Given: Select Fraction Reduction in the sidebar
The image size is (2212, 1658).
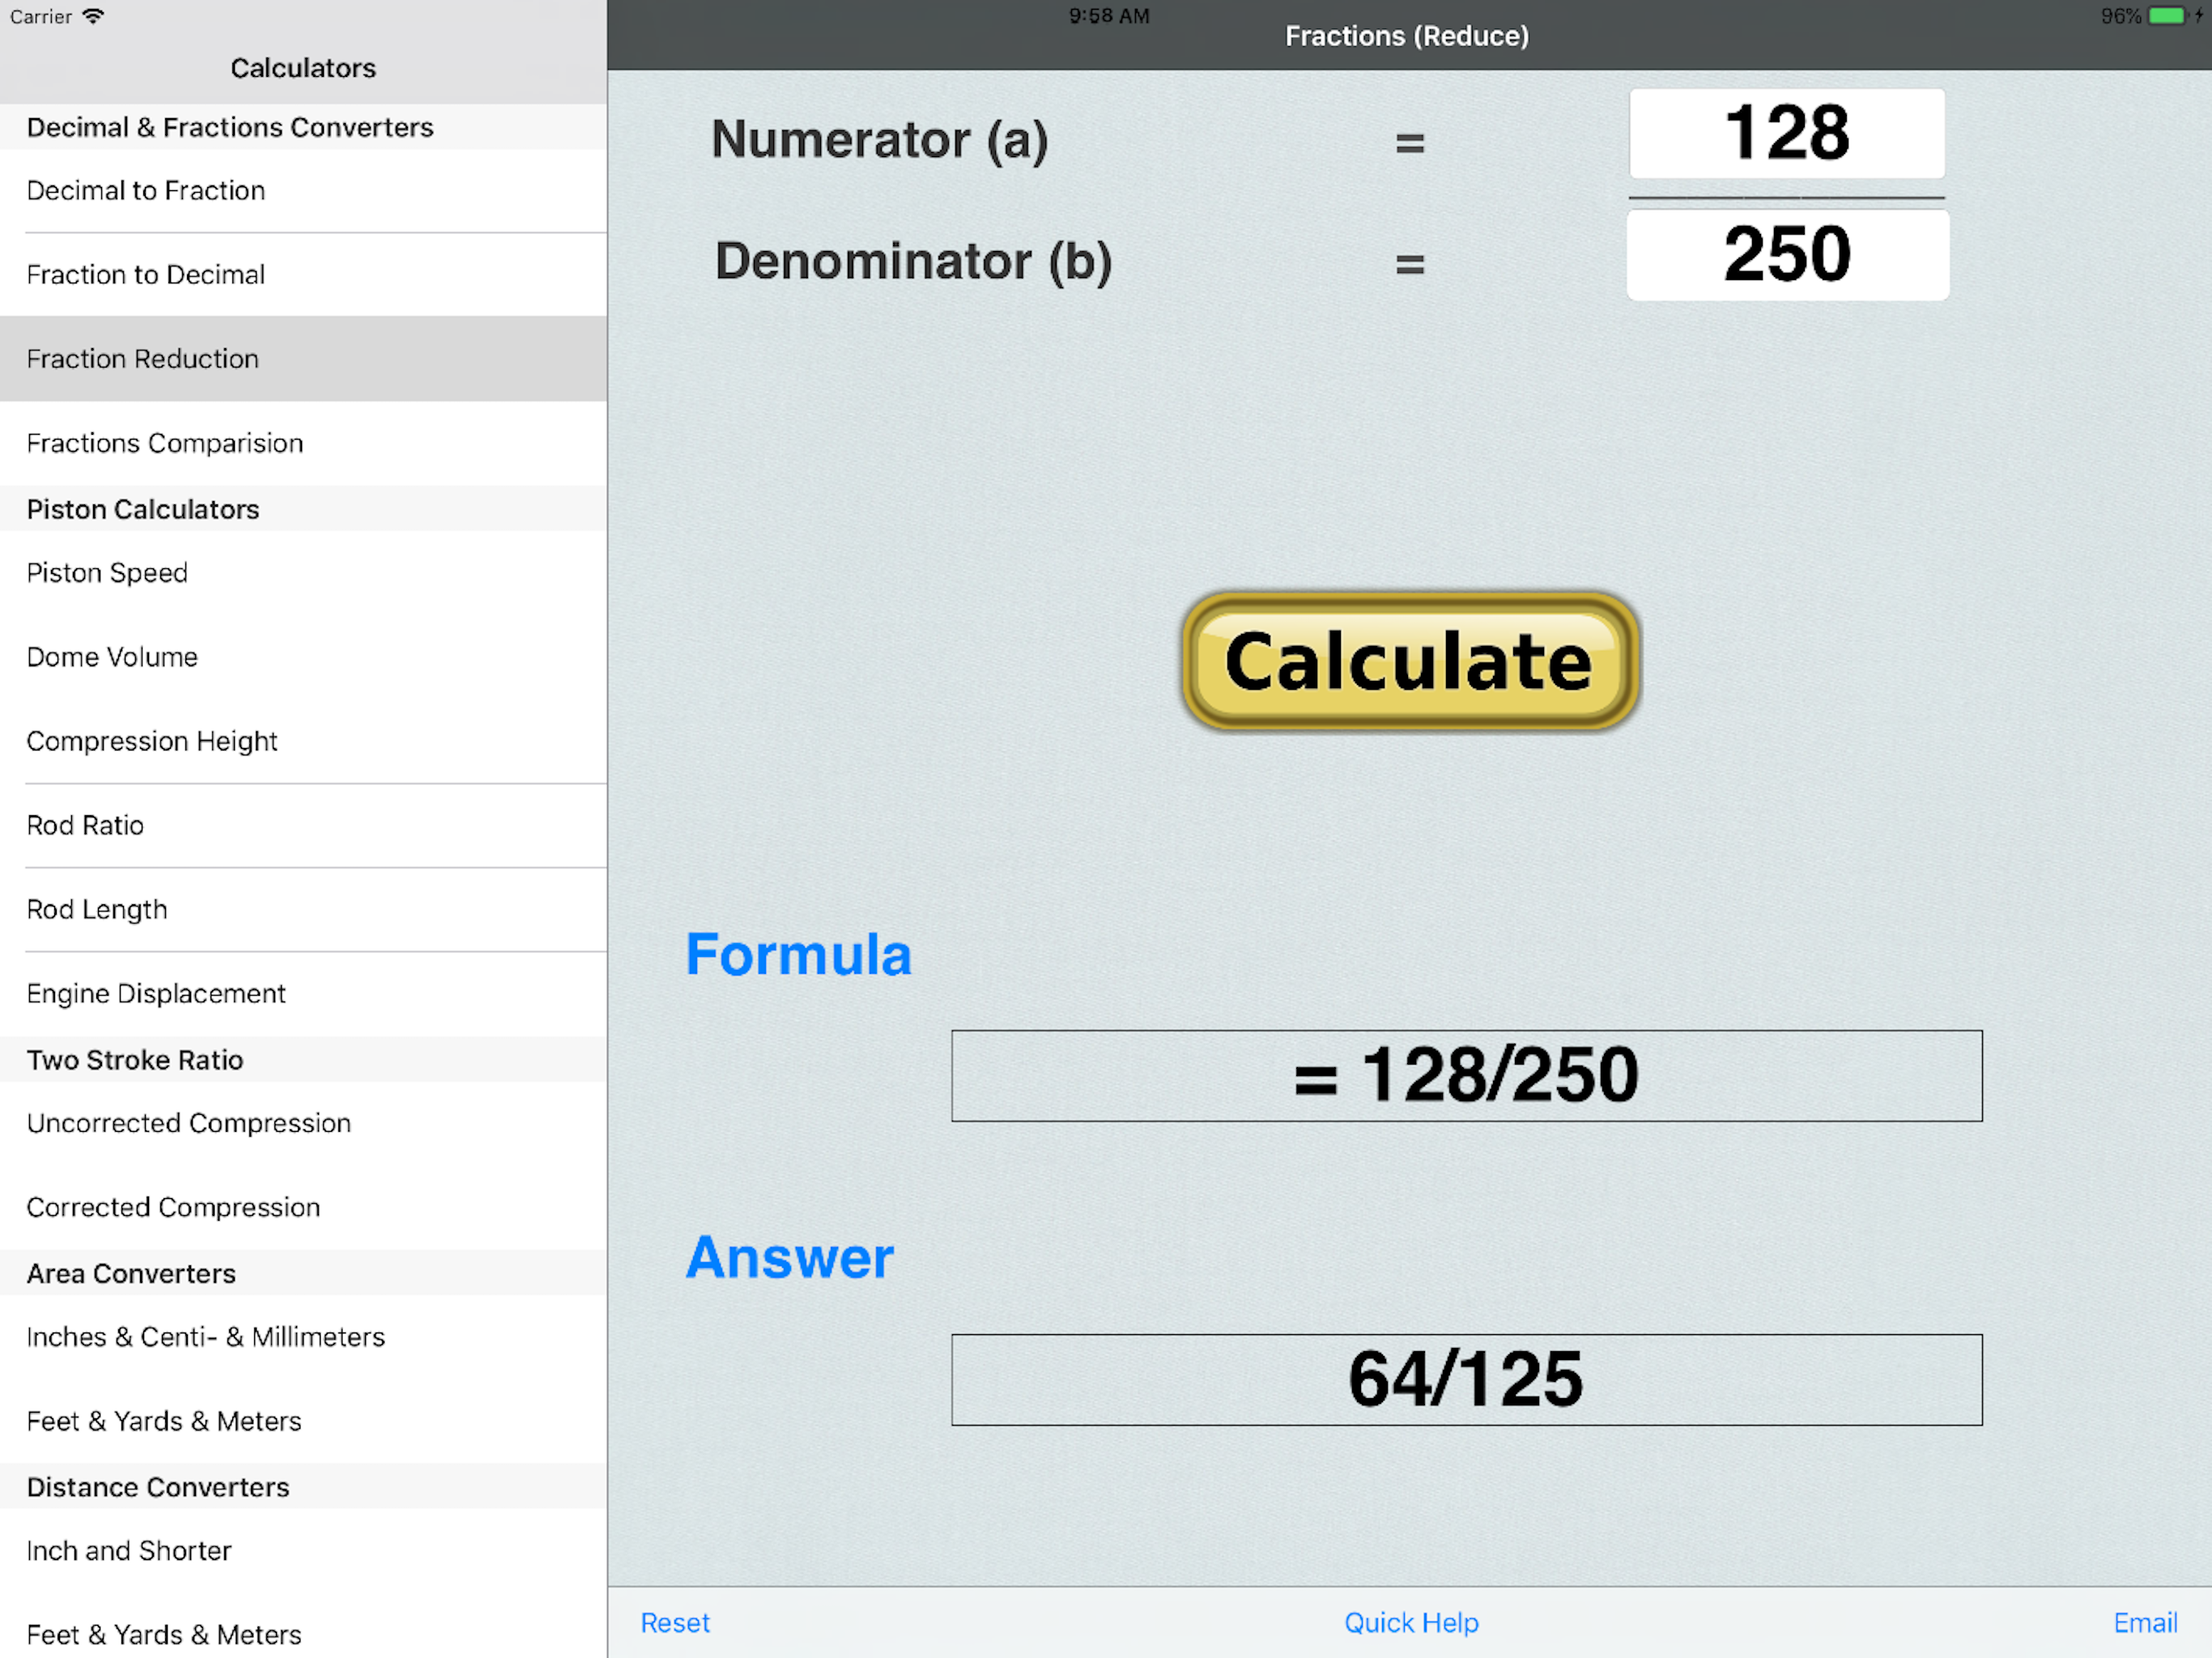Looking at the screenshot, I should click(x=143, y=358).
